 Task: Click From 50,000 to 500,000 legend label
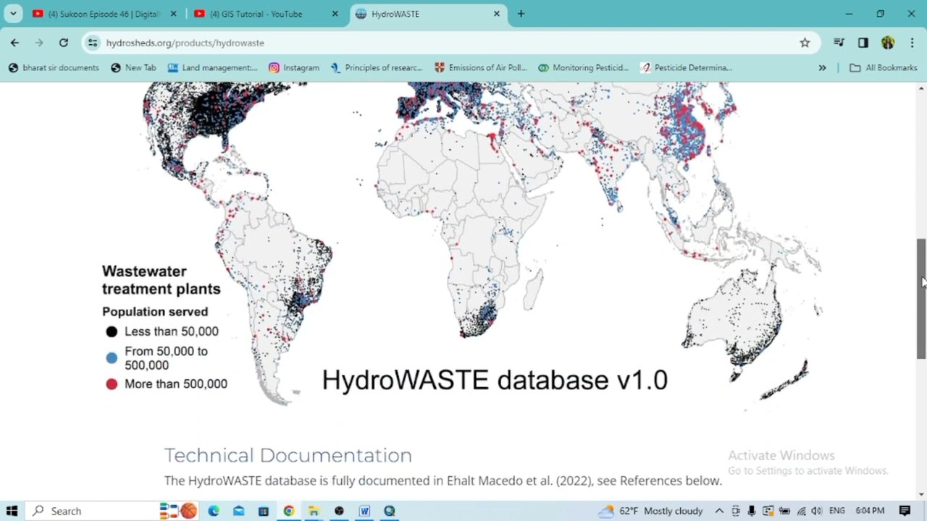click(167, 358)
